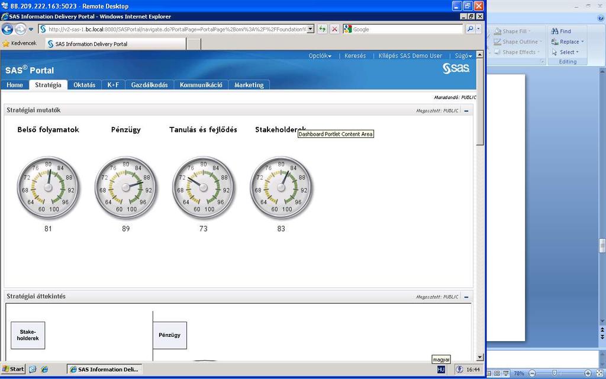
Task: Click the Slide Show view icon in Word window
Action: (x=505, y=373)
